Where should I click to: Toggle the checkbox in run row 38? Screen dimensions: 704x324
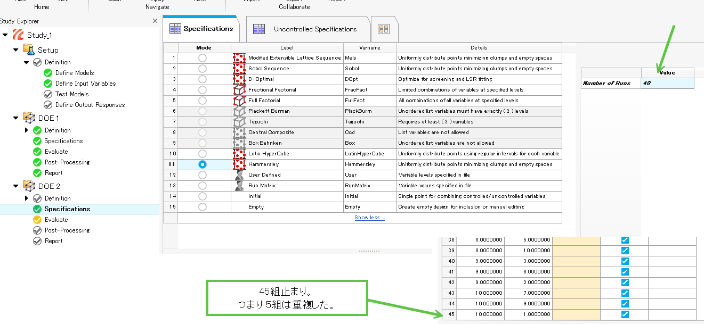[625, 240]
